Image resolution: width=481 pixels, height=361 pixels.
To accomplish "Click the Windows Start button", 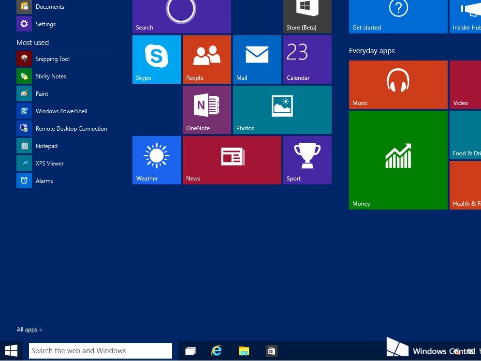I will [x=11, y=350].
